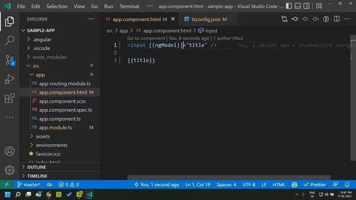
Task: Open Explorer views and more actions menu
Action: tap(91, 19)
